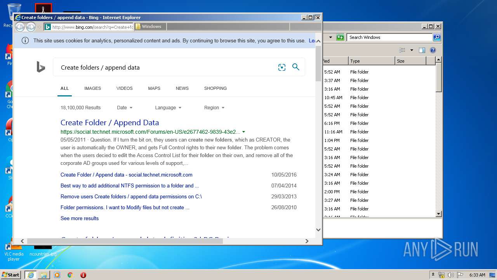497x280 pixels.
Task: Click the taskbar clock showing 6:33 AM
Action: 477,275
